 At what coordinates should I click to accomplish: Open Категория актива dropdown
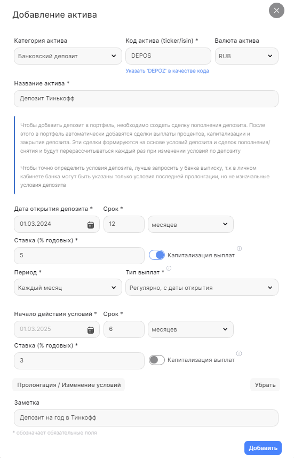click(x=68, y=56)
